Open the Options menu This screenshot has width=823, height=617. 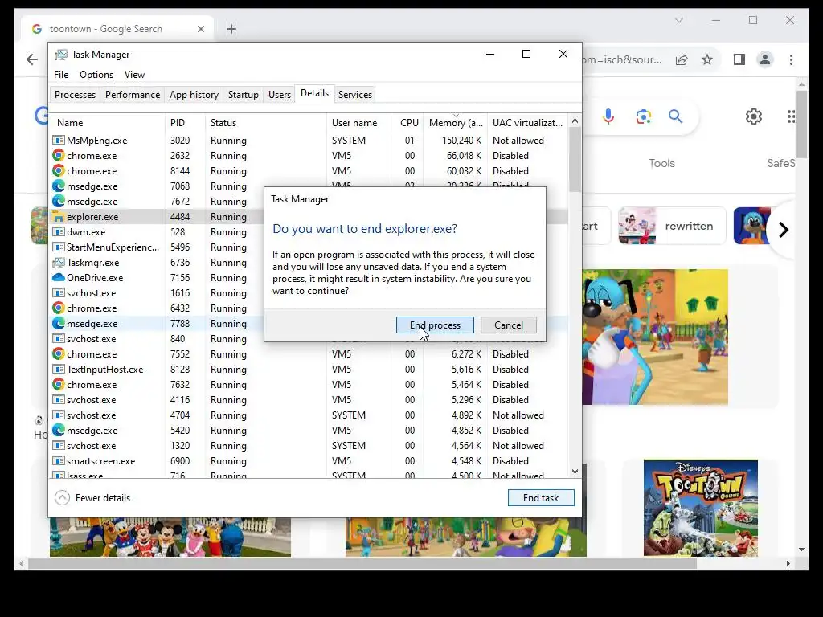pyautogui.click(x=96, y=75)
